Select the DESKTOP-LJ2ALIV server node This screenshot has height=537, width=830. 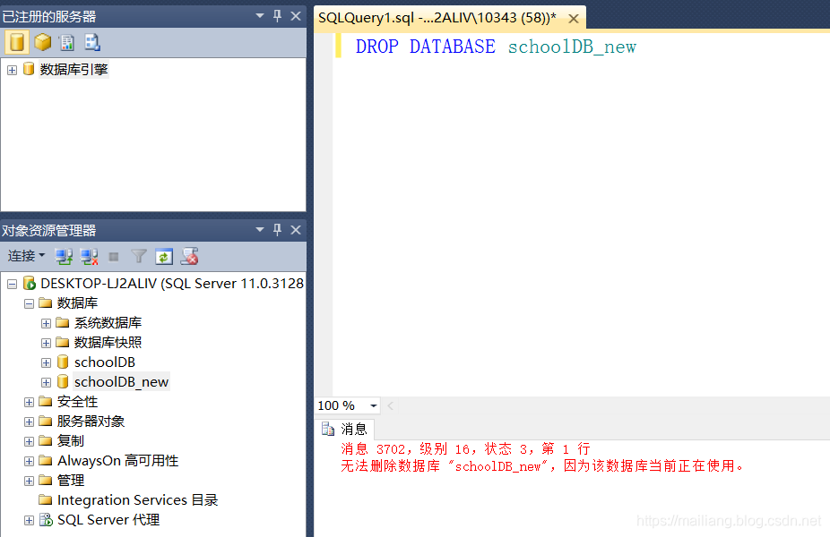click(x=172, y=284)
